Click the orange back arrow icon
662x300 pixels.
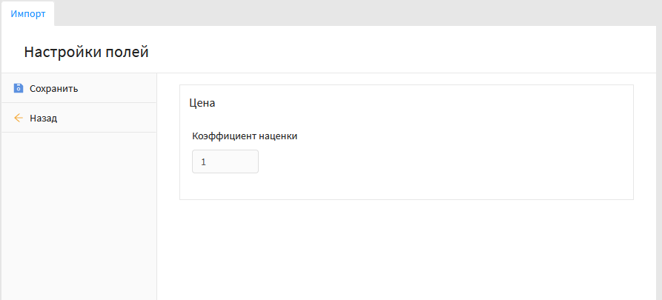click(19, 118)
